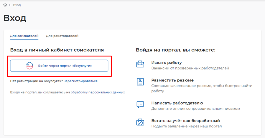The width and height of the screenshot is (265, 138).
Task: Click the home icon in breadcrumb
Action: pyautogui.click(x=5, y=5)
